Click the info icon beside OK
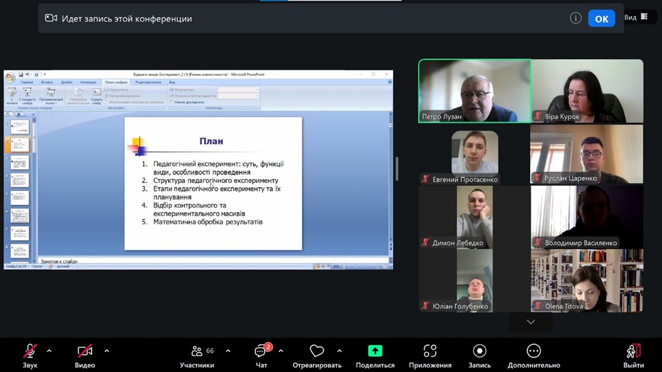The height and width of the screenshot is (372, 662). pos(576,18)
